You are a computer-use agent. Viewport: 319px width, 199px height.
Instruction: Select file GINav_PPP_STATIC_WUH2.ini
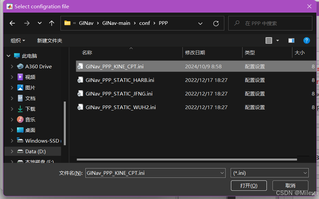[121, 107]
